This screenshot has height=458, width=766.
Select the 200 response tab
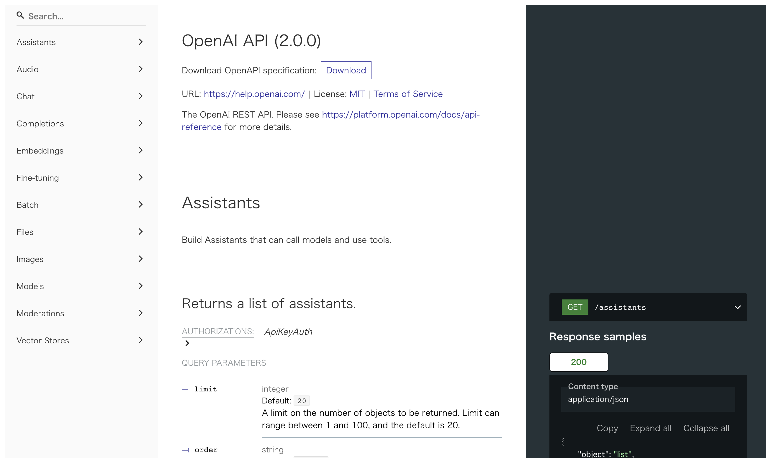coord(578,362)
